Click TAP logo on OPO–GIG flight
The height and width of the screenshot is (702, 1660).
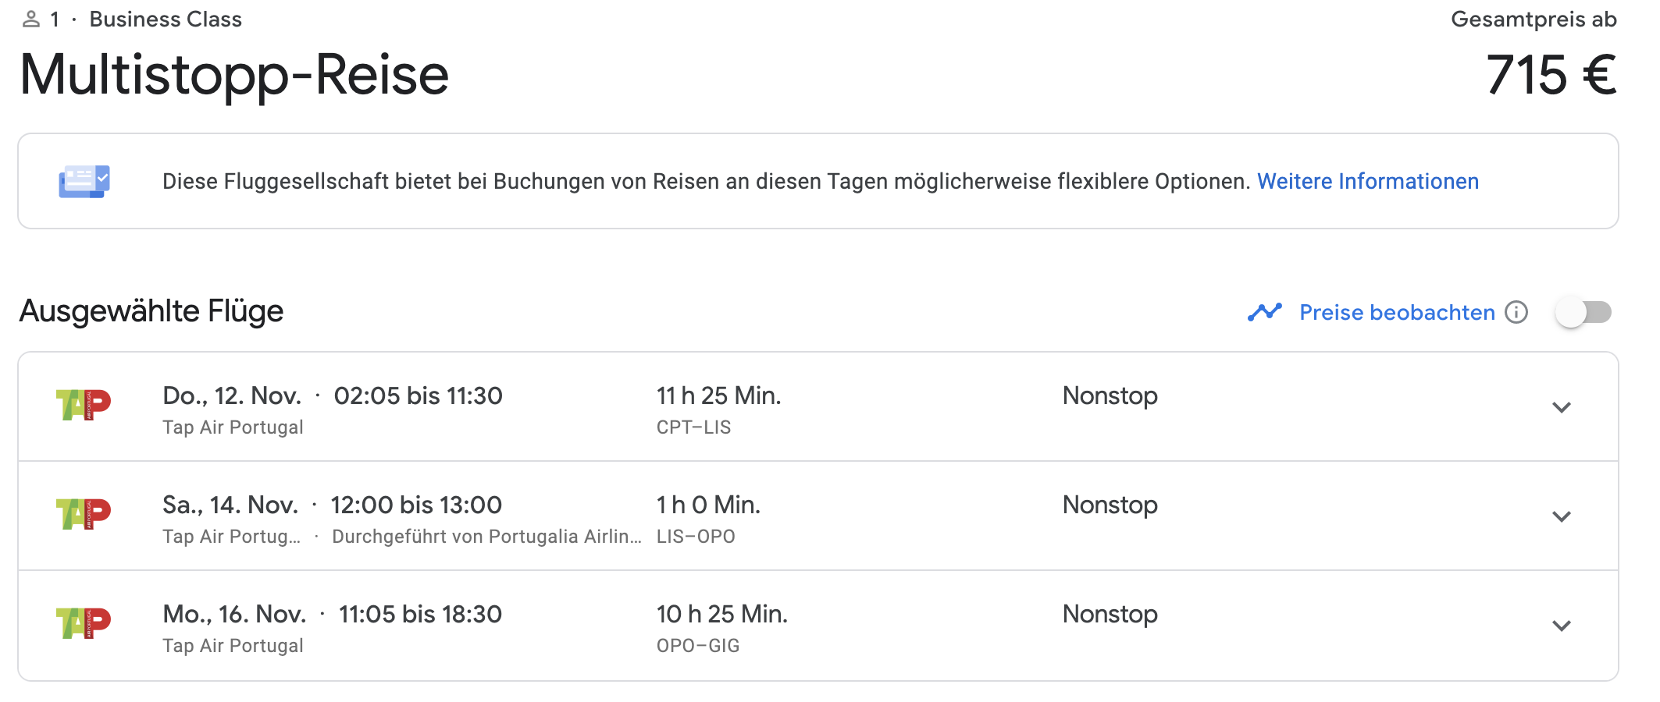pos(84,624)
